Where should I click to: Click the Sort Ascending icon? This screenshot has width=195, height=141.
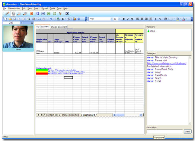coord(69,19)
